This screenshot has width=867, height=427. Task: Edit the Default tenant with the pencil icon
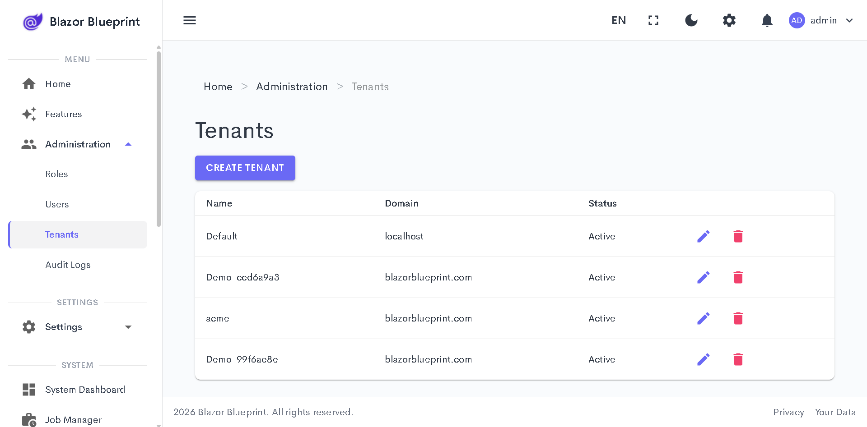click(703, 236)
